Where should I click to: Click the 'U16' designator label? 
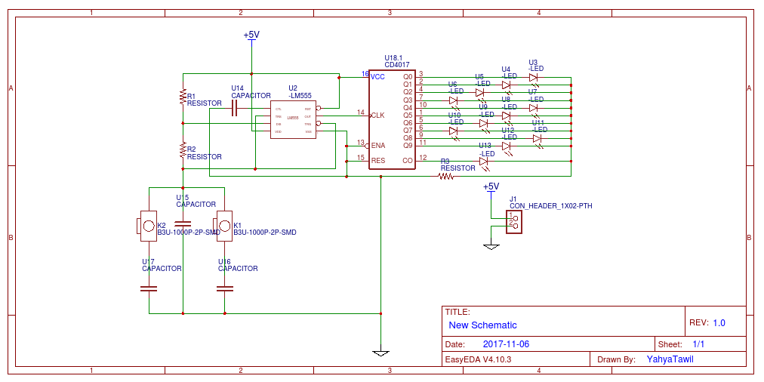[x=224, y=262]
